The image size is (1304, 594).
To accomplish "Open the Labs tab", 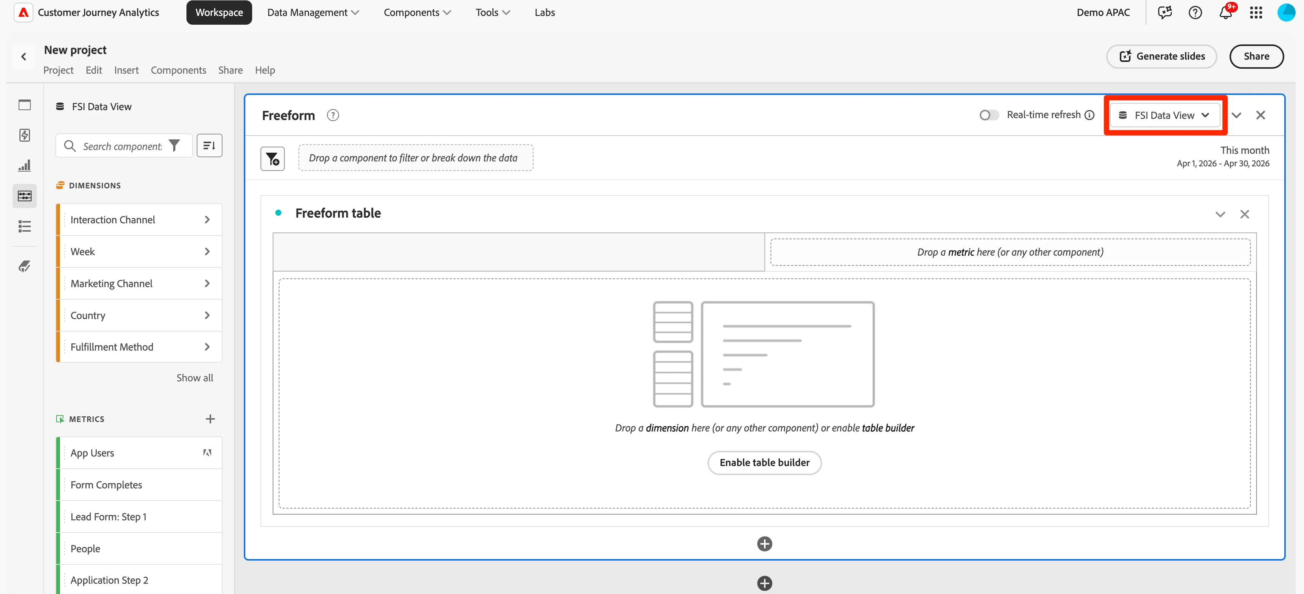I will 545,12.
